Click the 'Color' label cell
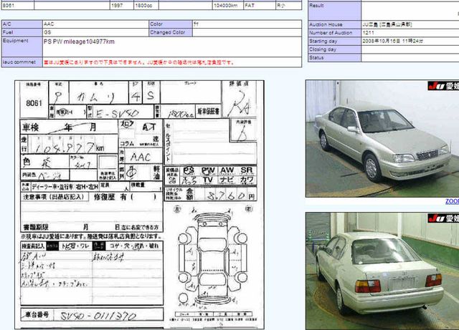 [171, 24]
